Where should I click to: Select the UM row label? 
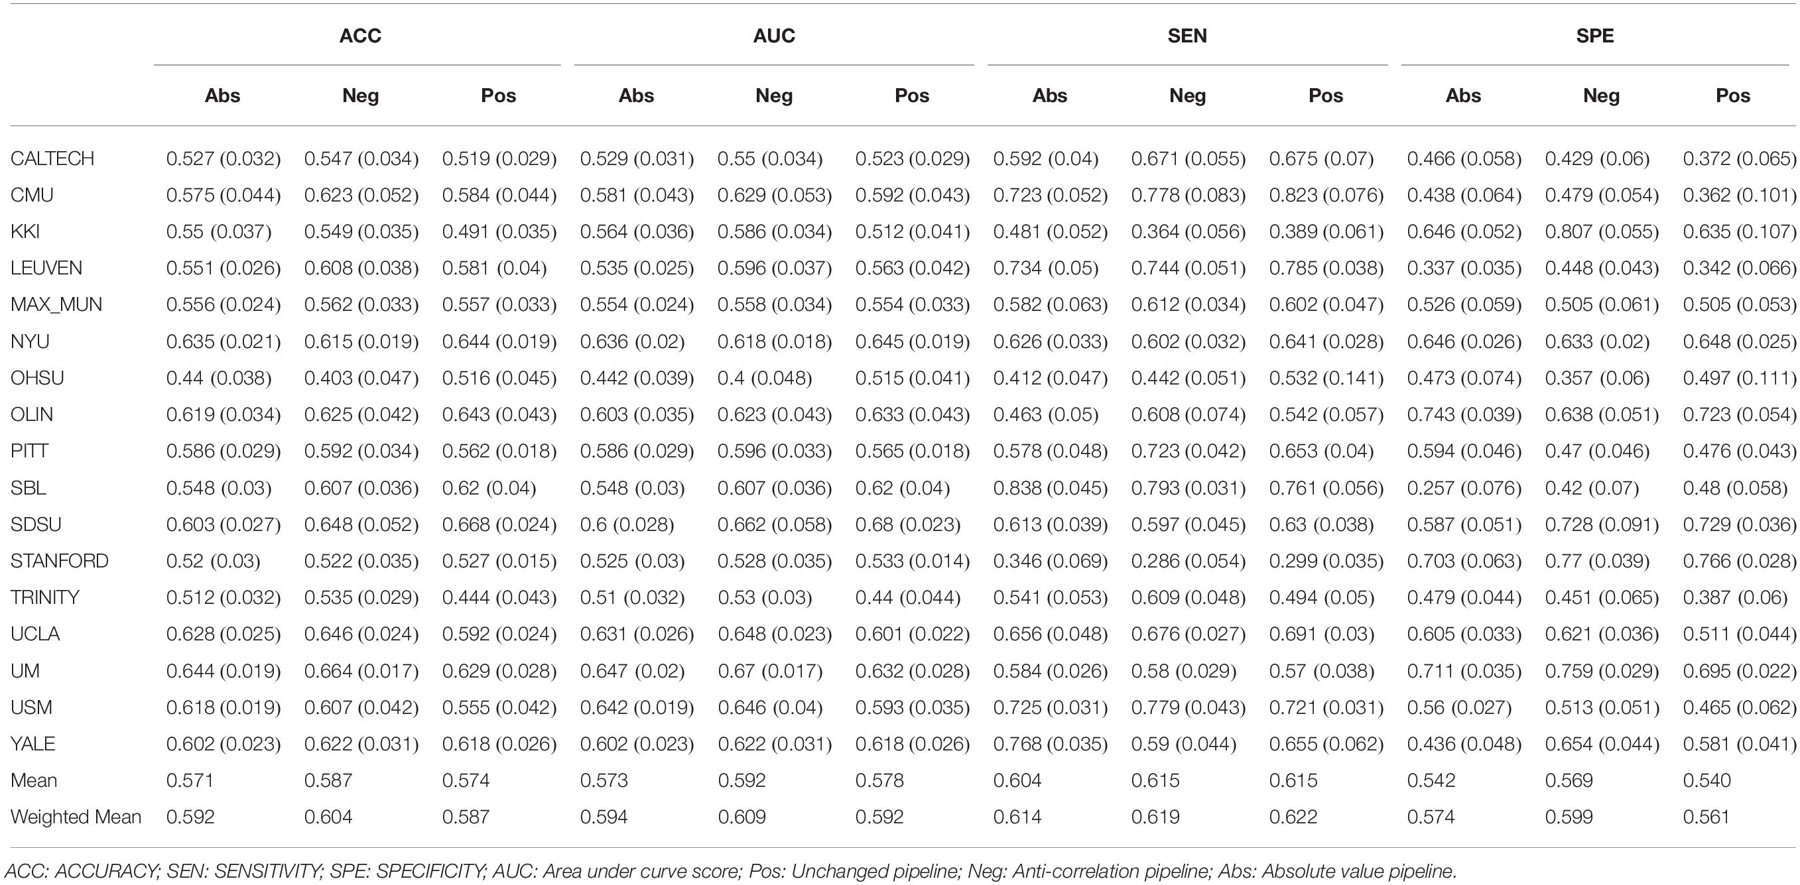pos(25,671)
